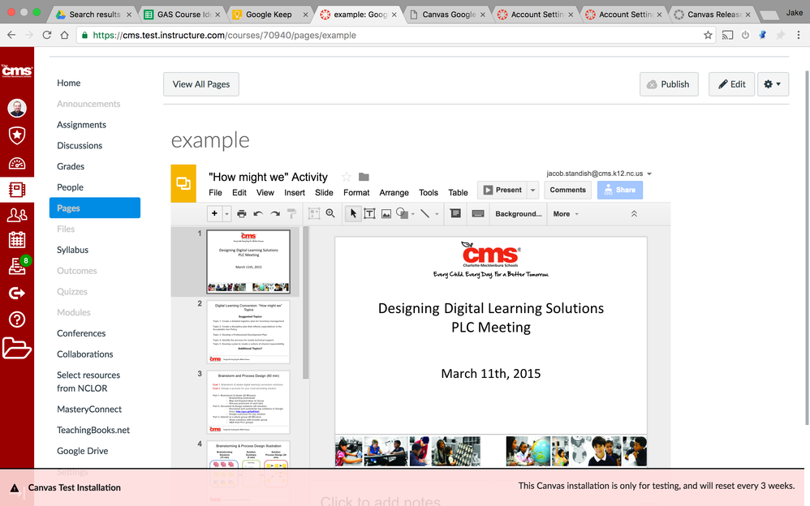
Task: Click the Publish button
Action: coord(669,84)
